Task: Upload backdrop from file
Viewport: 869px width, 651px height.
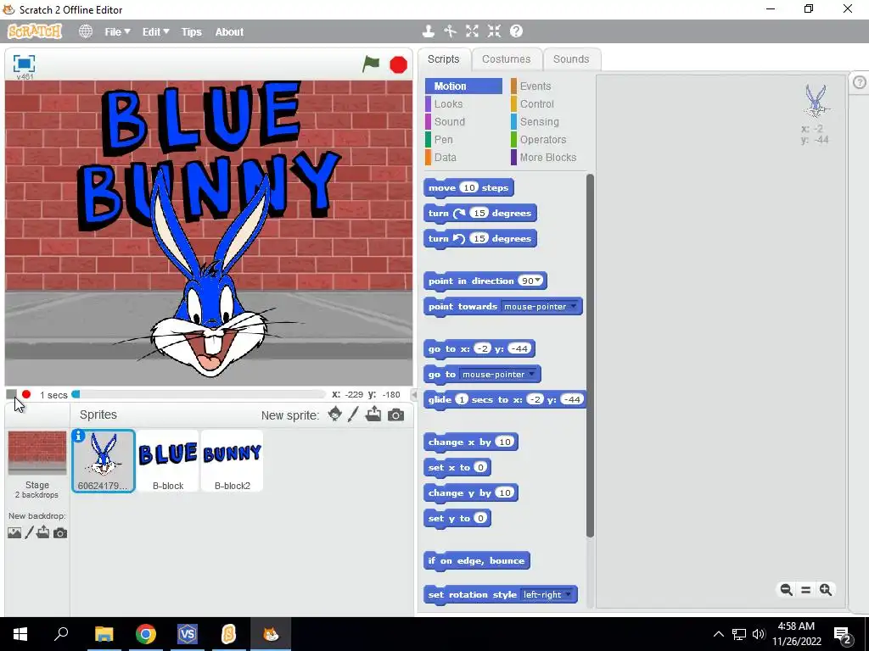Action: coord(42,532)
